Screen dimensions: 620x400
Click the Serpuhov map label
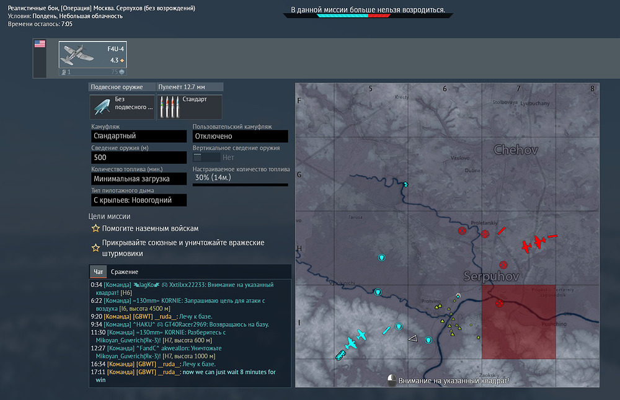[491, 276]
